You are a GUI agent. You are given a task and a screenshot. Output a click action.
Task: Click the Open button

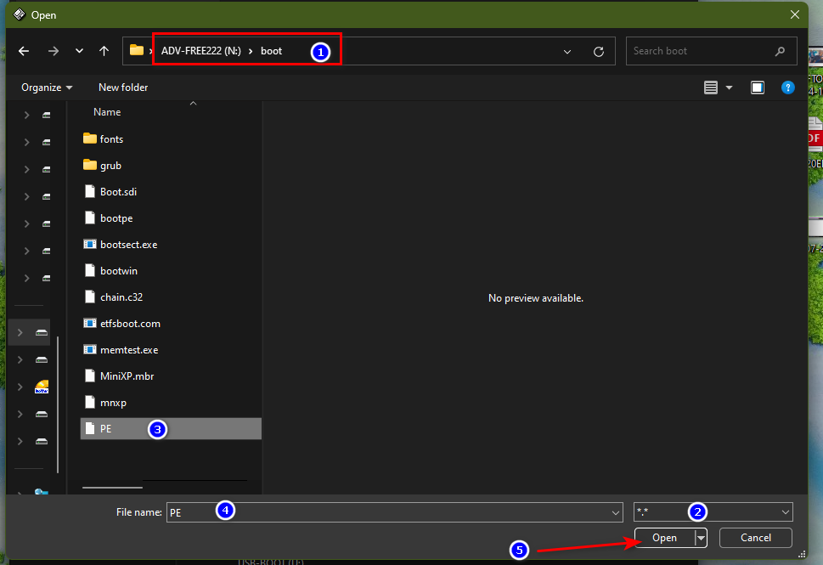pyautogui.click(x=664, y=538)
